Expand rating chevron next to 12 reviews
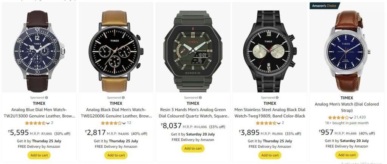This screenshot has width=387, height=164. click(124, 123)
